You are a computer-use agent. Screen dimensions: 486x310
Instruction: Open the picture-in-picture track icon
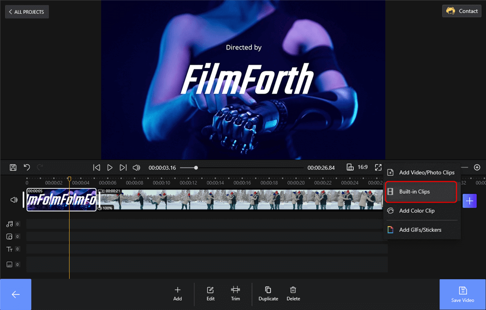(x=9, y=237)
